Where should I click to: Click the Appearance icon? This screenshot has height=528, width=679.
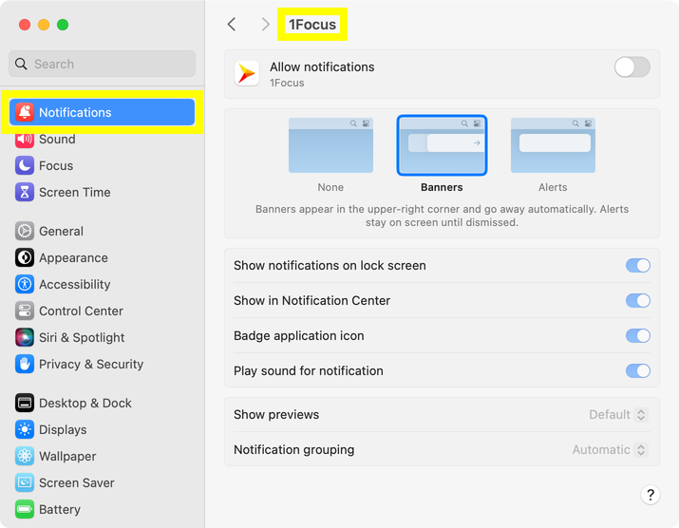[x=25, y=257]
